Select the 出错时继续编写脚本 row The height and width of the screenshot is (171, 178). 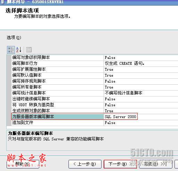(x=58, y=99)
